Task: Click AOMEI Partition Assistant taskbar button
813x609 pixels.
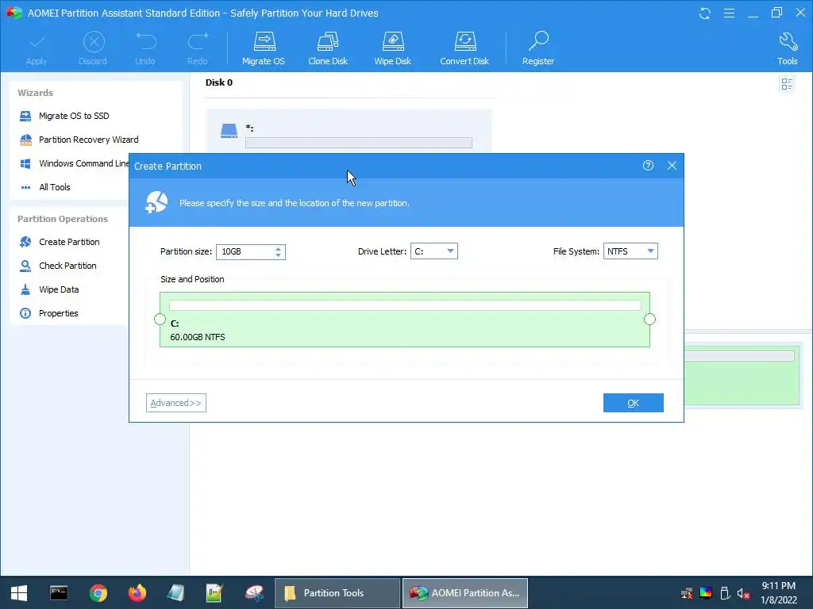Action: tap(465, 593)
